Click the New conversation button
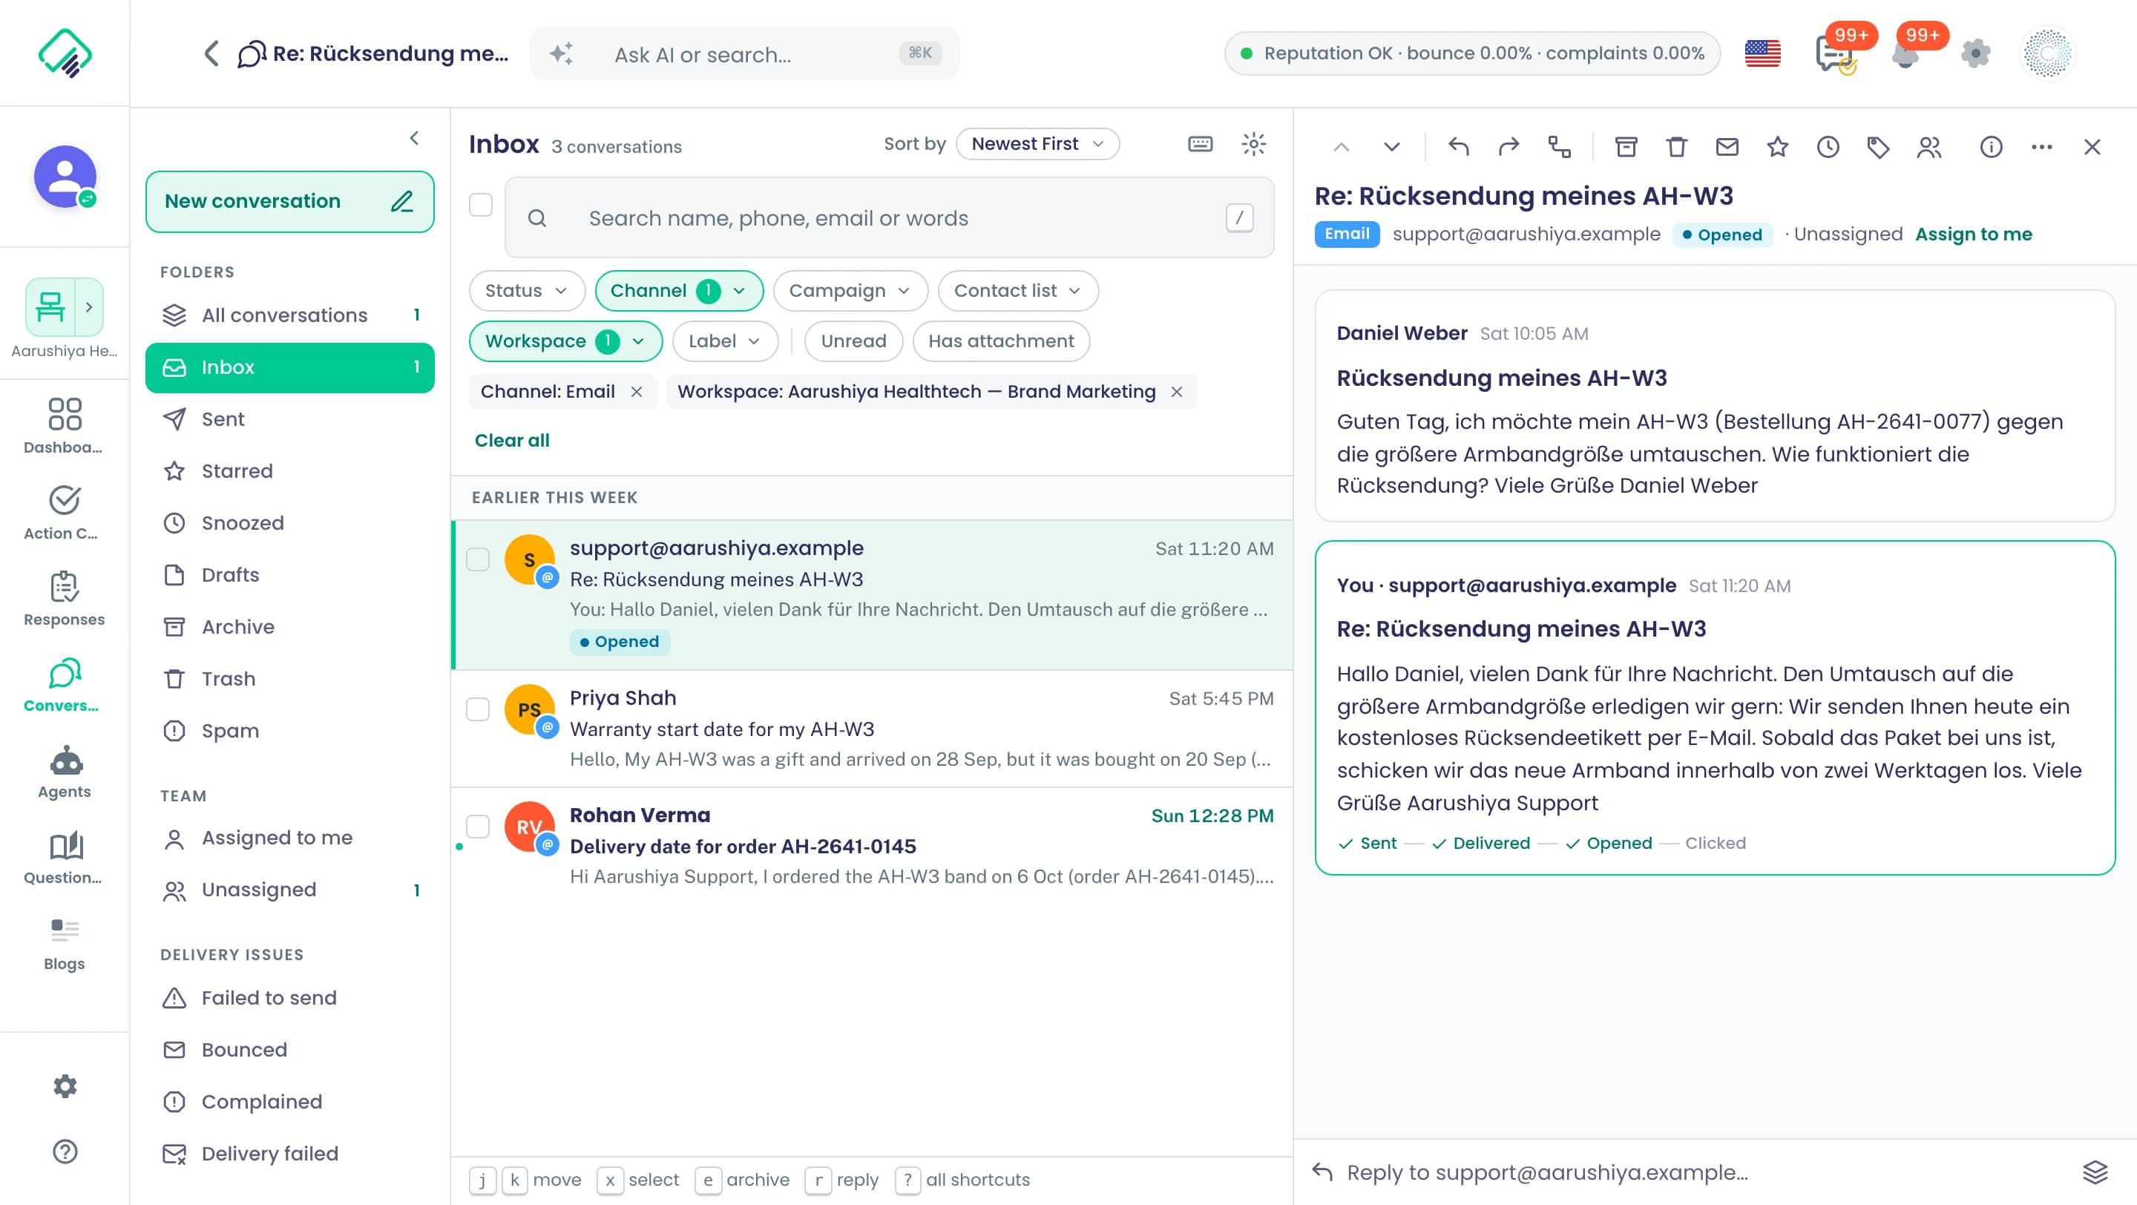The image size is (2137, 1205). (x=289, y=202)
